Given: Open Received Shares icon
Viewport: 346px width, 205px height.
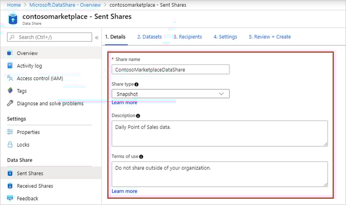Looking at the screenshot, I should (x=10, y=186).
